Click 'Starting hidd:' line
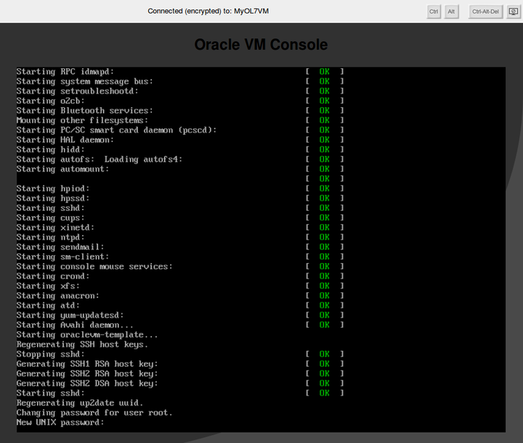 pos(51,149)
